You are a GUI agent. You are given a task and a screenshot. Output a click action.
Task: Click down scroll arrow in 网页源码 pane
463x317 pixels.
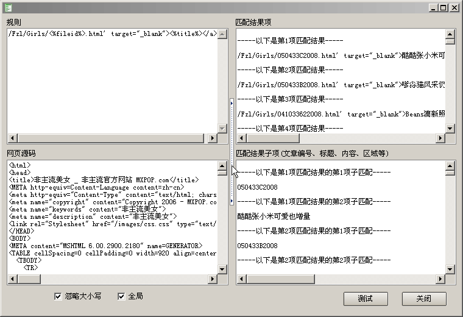(222, 269)
